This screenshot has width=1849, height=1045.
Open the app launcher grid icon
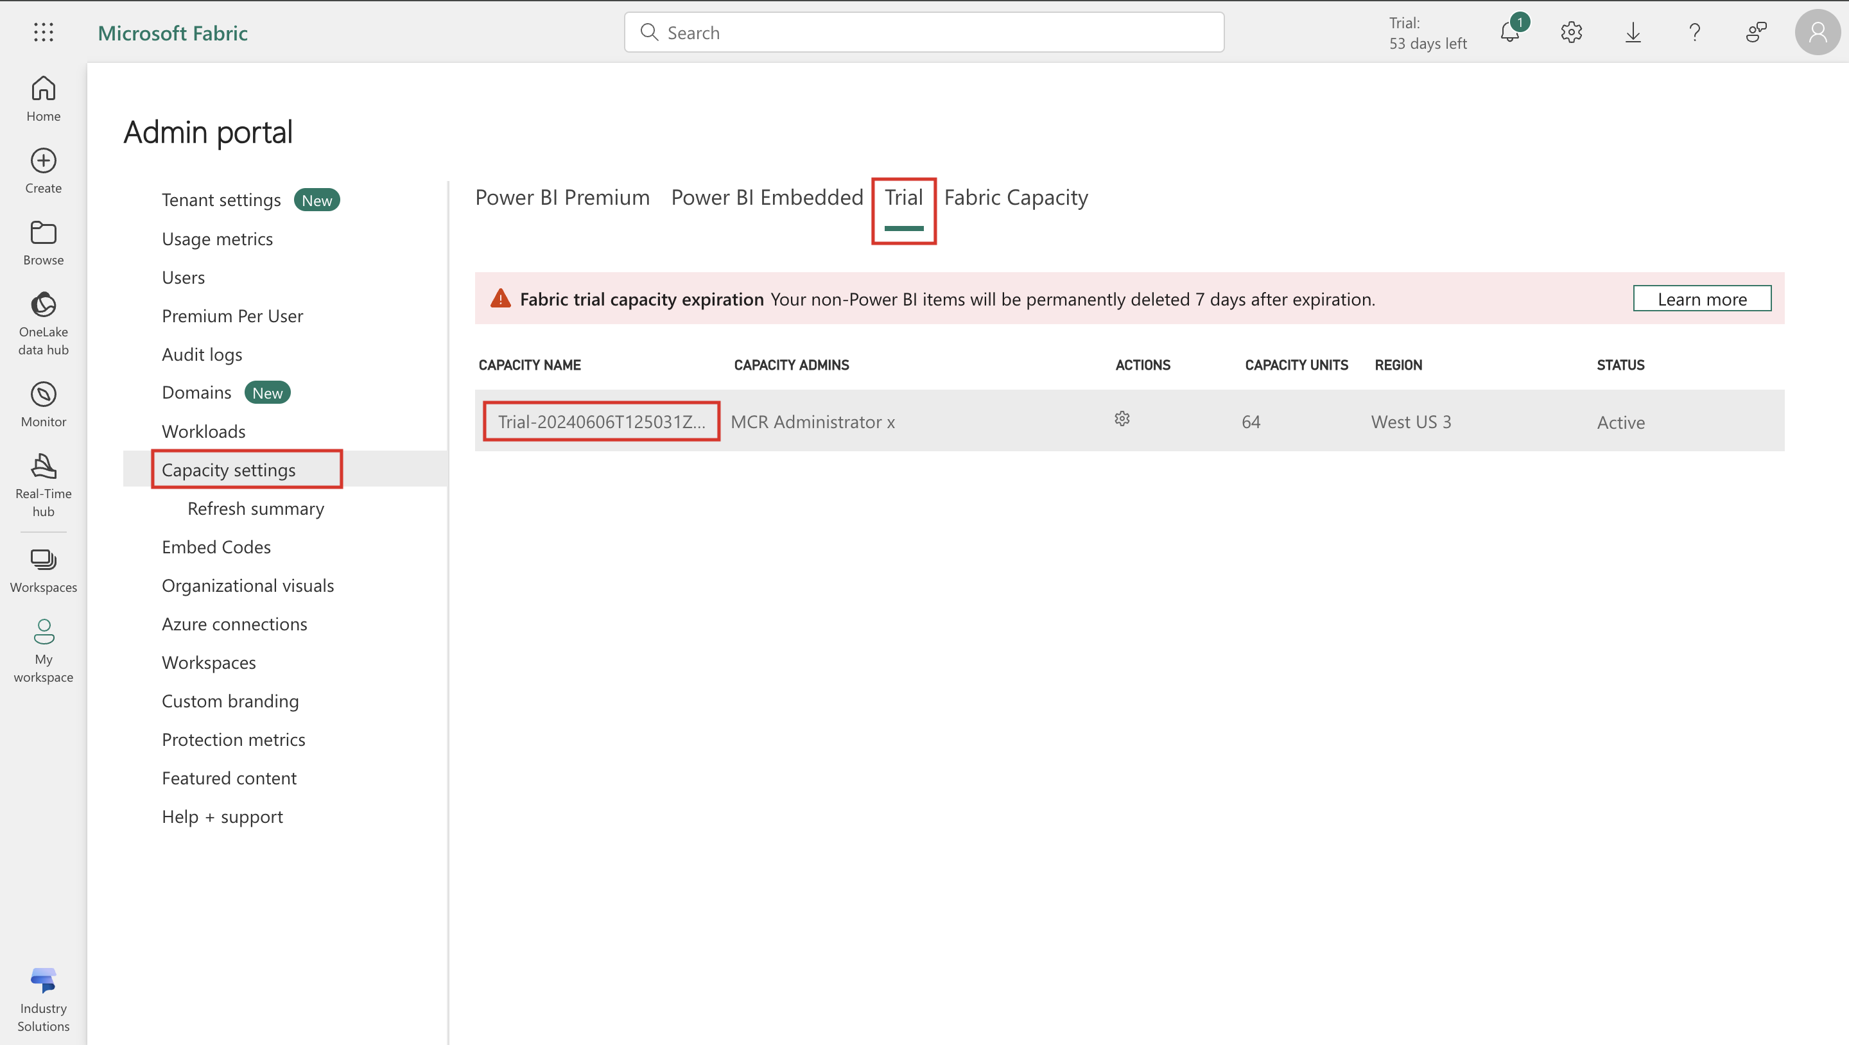point(43,32)
